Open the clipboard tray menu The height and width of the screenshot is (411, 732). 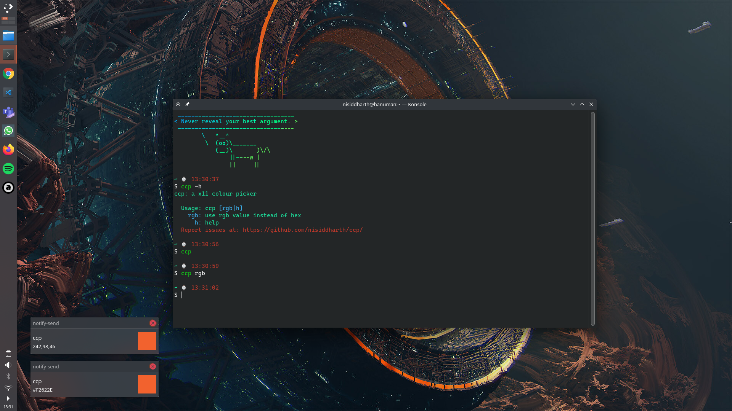[x=8, y=354]
